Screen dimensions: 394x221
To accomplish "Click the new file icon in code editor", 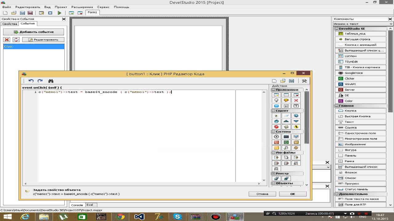I will pyautogui.click(x=274, y=81).
